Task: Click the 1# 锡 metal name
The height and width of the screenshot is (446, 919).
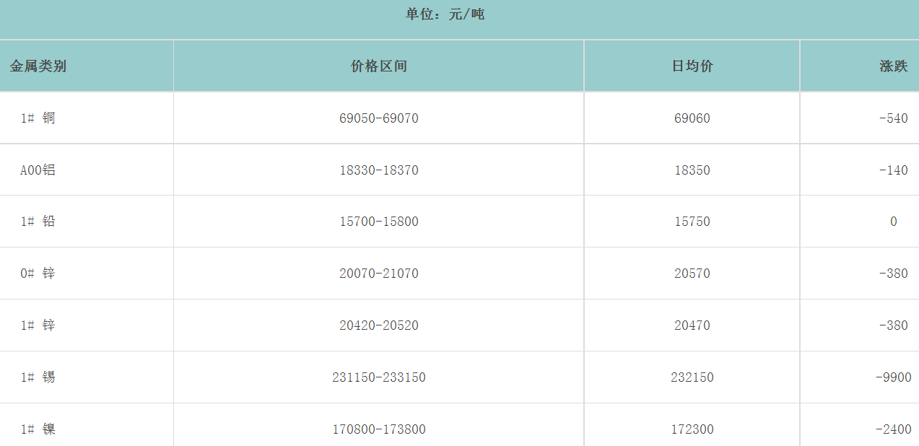Action: coord(38,377)
